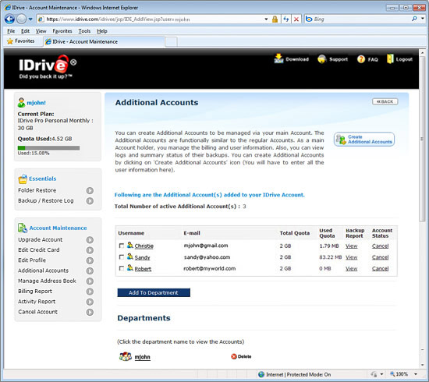Viewport: 429px width, 382px height.
Task: Open the Favorites menu
Action: [62, 31]
